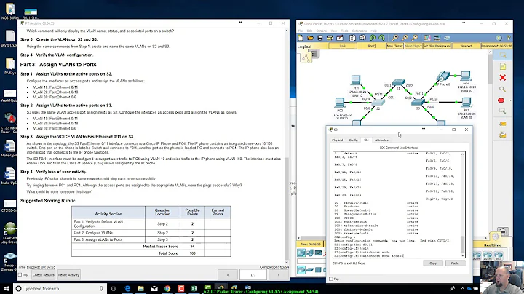
Task: Click inside the S2 CLI command area
Action: point(397,204)
